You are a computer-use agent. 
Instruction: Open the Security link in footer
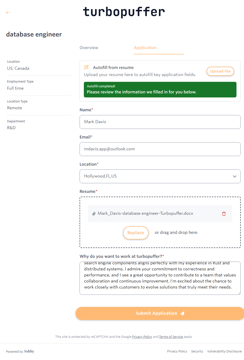[x=197, y=351]
